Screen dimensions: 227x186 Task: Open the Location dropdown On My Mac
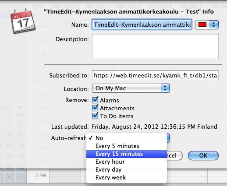[x=131, y=88]
